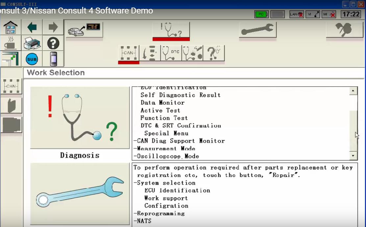Click the VI connection status icon
This screenshot has width=366, height=227.
point(313,14)
